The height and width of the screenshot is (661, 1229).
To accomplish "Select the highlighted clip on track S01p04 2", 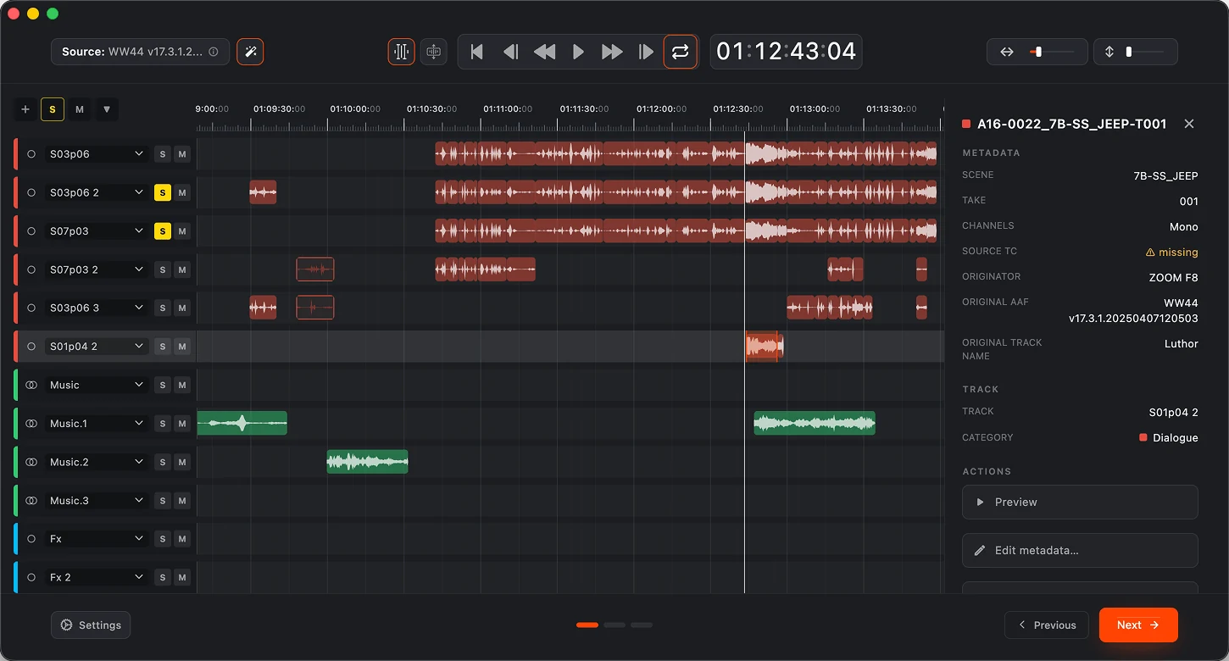I will [x=765, y=347].
